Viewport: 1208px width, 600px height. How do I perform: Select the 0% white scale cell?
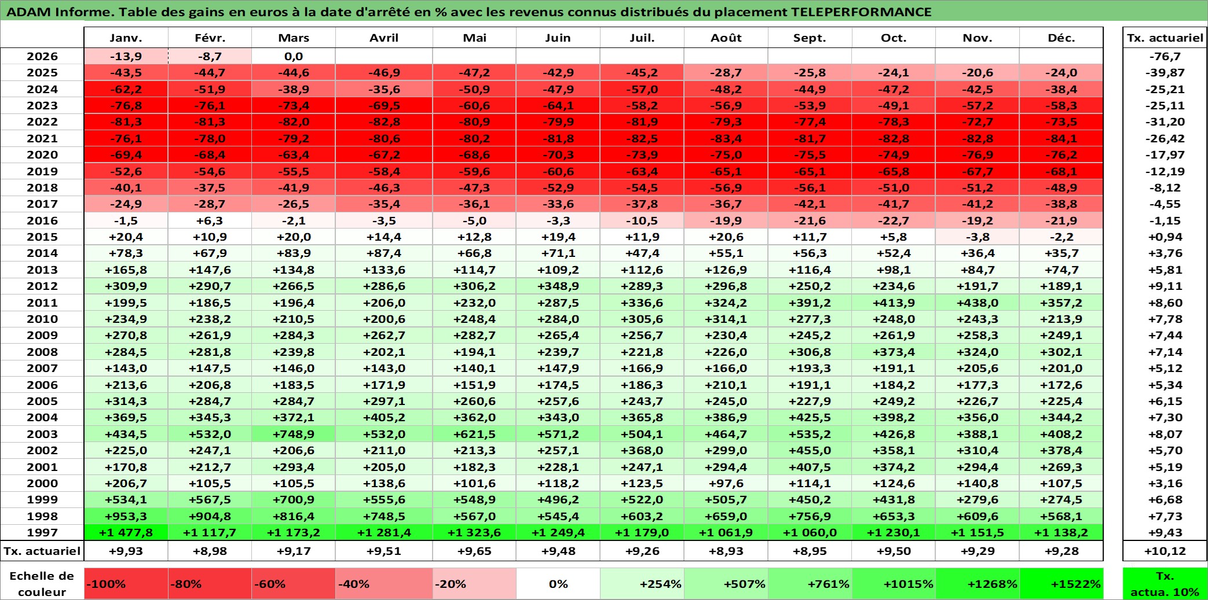click(558, 583)
